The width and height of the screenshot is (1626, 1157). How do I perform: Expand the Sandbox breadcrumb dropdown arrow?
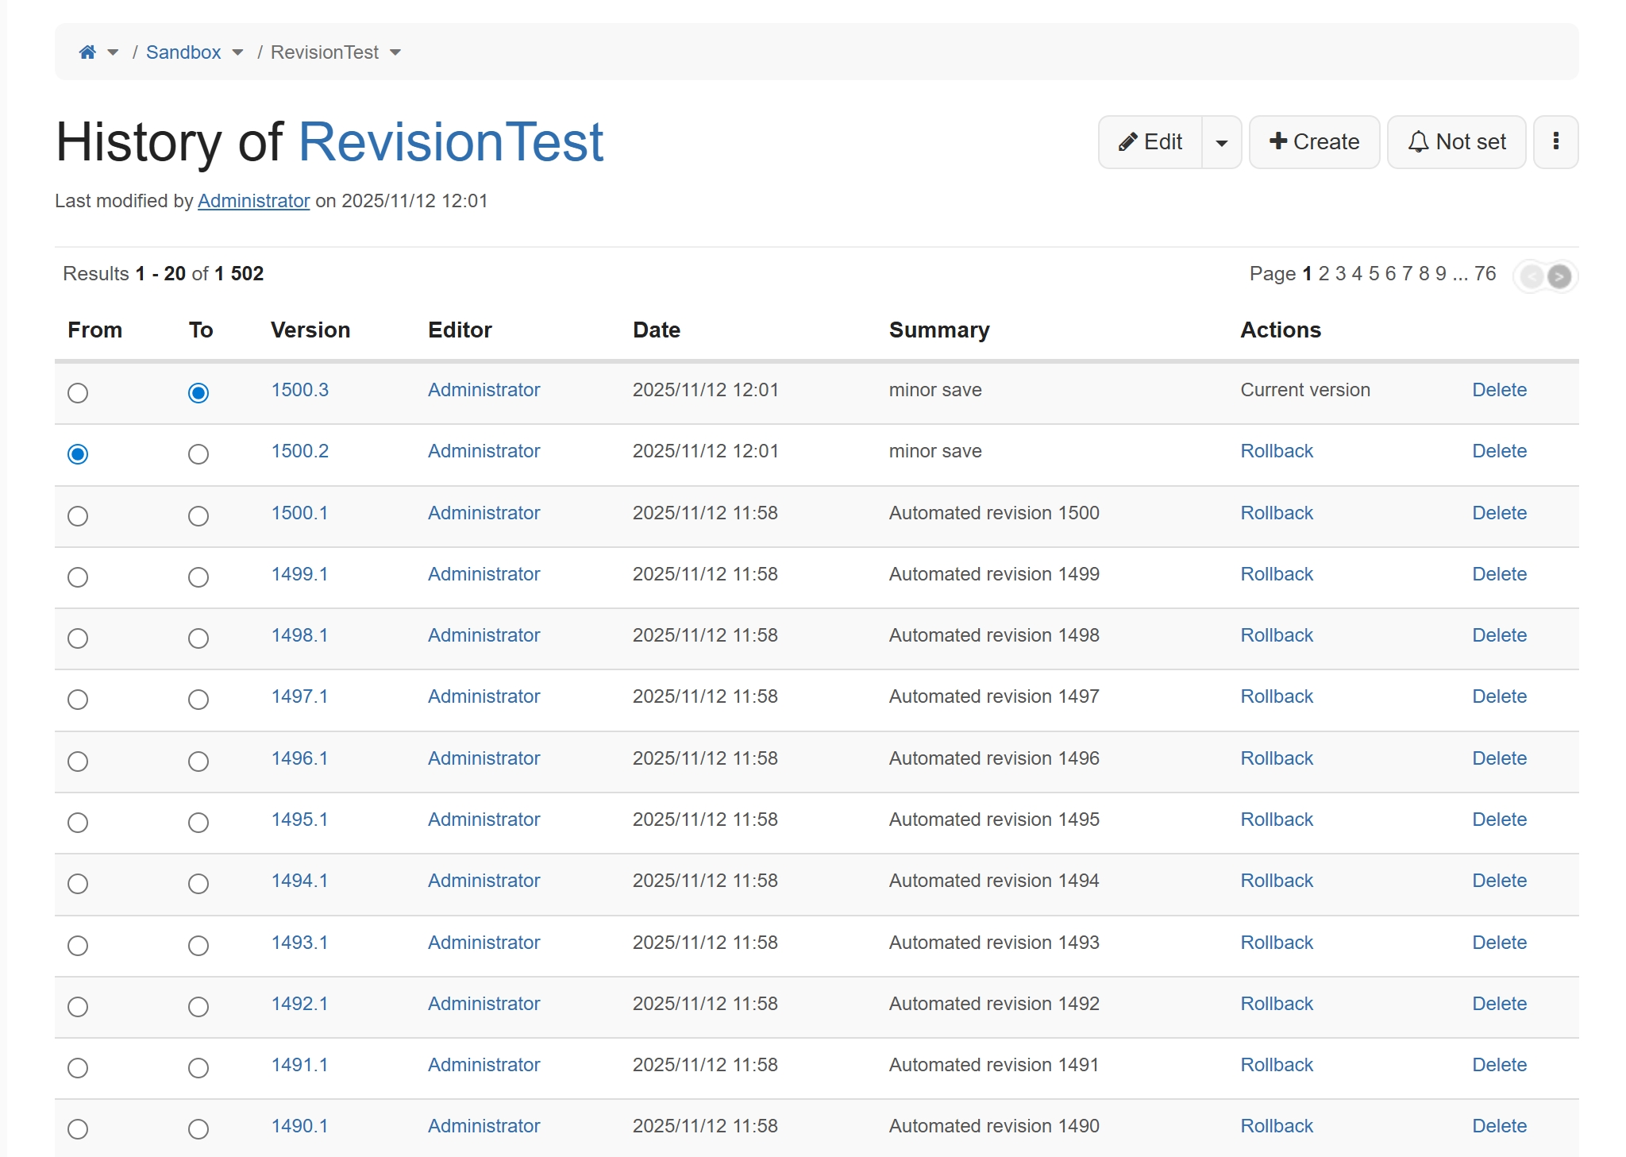(237, 52)
